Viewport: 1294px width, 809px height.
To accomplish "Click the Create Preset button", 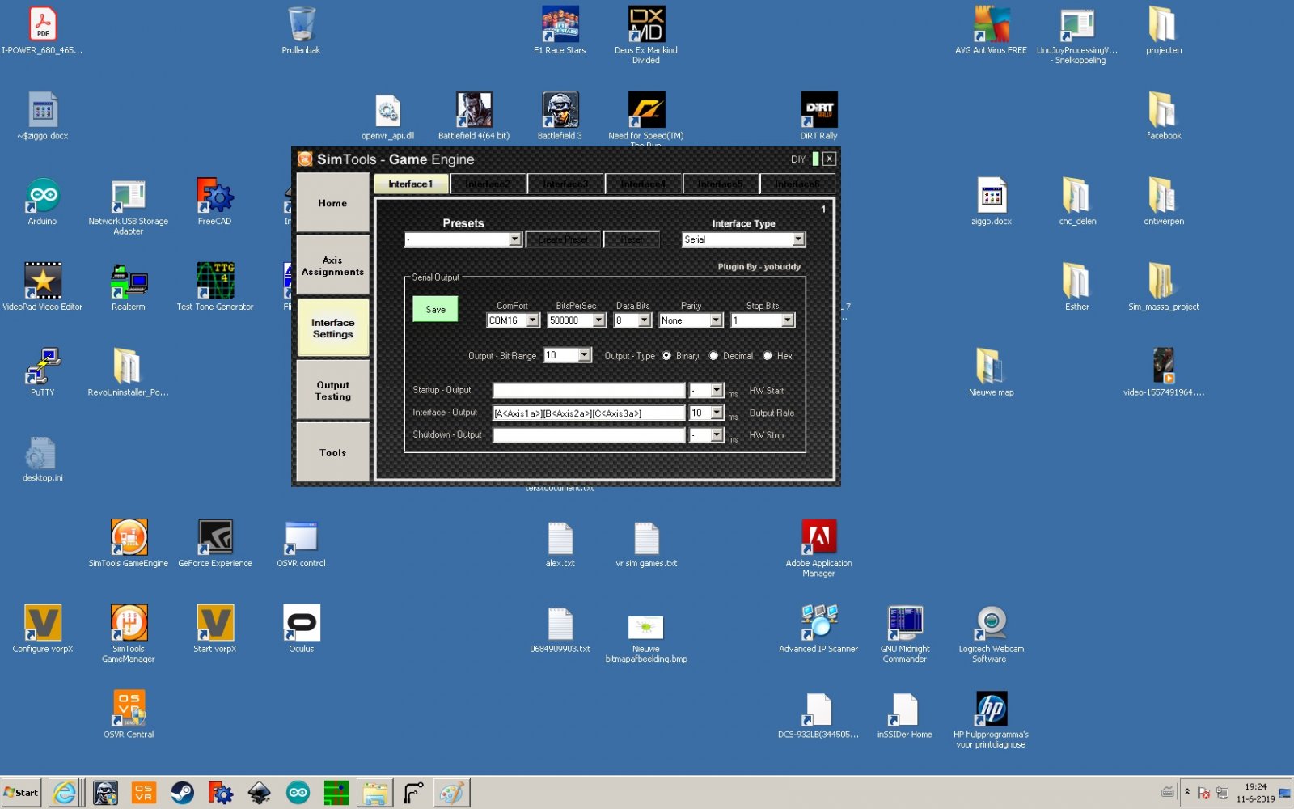I will [x=563, y=239].
